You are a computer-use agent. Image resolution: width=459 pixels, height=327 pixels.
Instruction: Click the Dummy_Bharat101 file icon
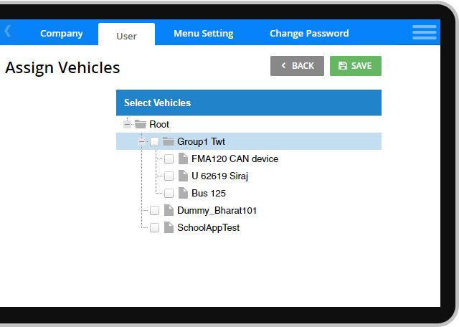(x=169, y=210)
